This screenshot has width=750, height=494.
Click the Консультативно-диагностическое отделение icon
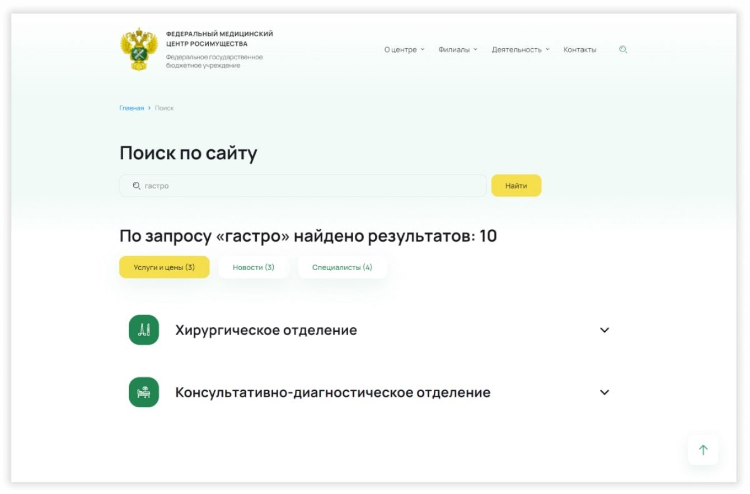(x=144, y=392)
